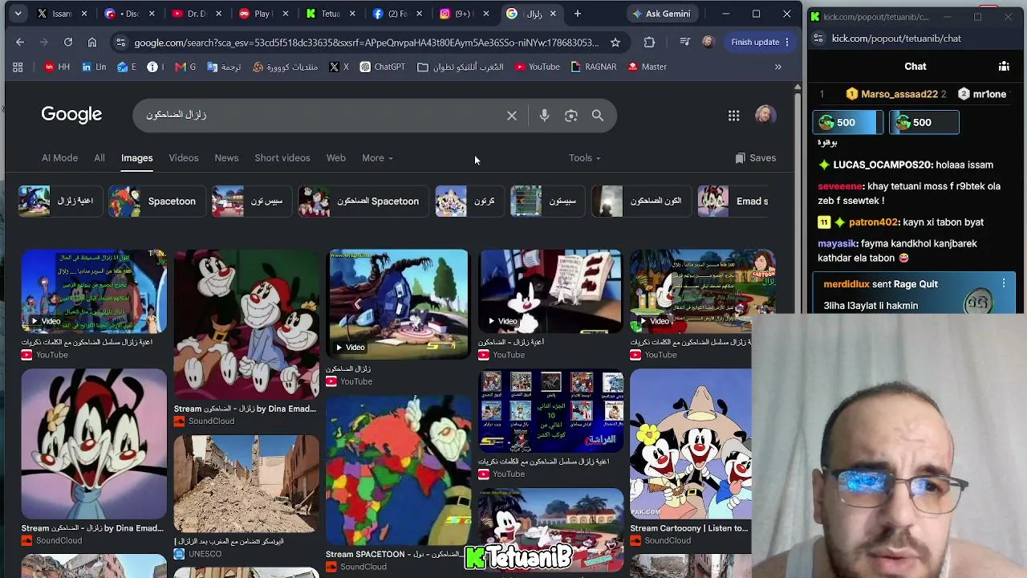
Task: Click the Ask Gemini button
Action: [x=662, y=14]
